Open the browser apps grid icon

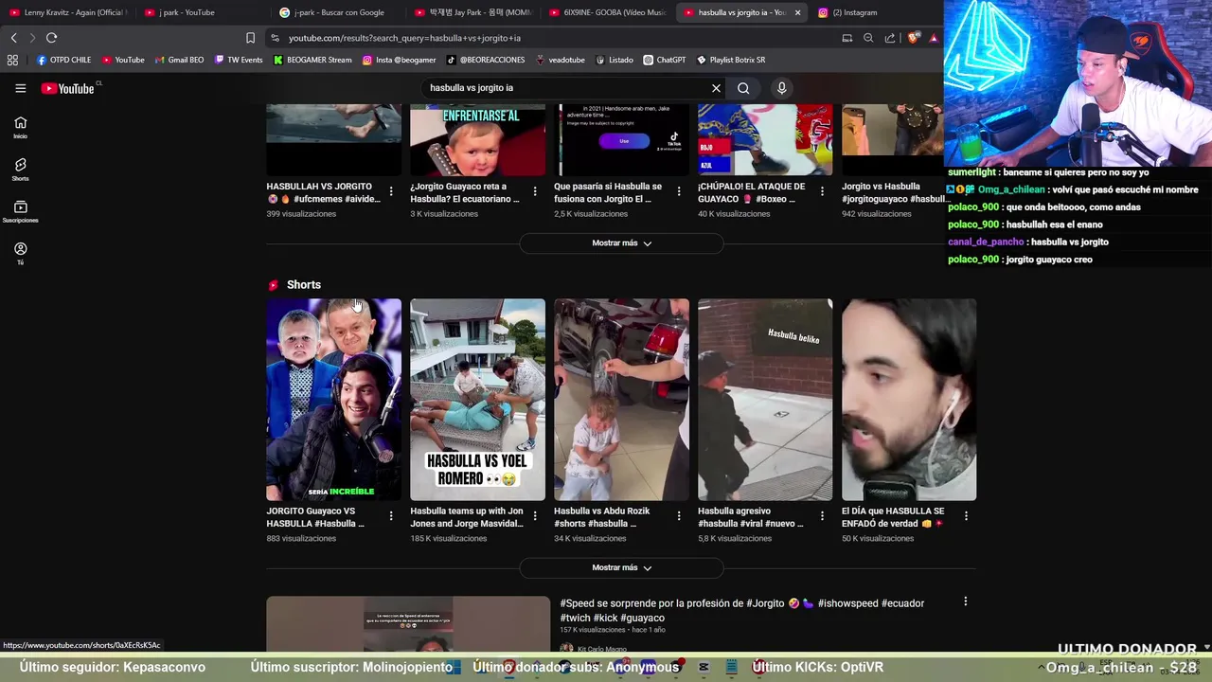pyautogui.click(x=12, y=60)
